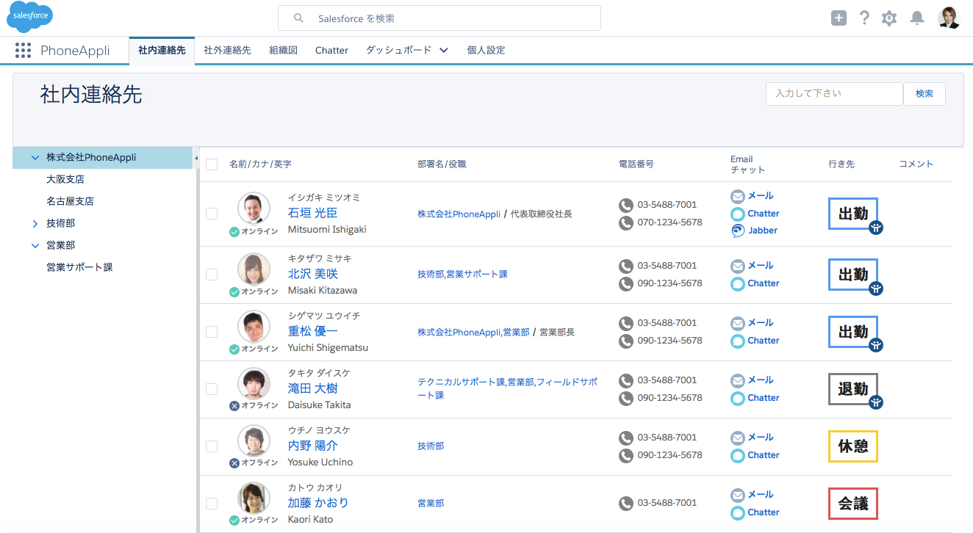Viewport: 973px width, 533px height.
Task: Click the mail icon for 内野 陽介
Action: click(x=738, y=438)
